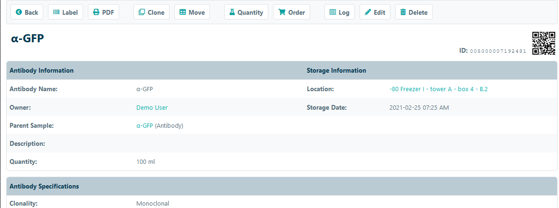Open the barcode Label generator

click(66, 12)
